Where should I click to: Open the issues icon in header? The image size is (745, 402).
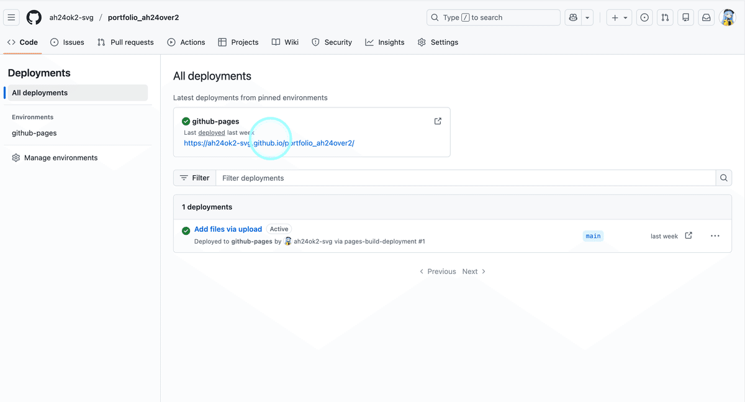pyautogui.click(x=644, y=17)
